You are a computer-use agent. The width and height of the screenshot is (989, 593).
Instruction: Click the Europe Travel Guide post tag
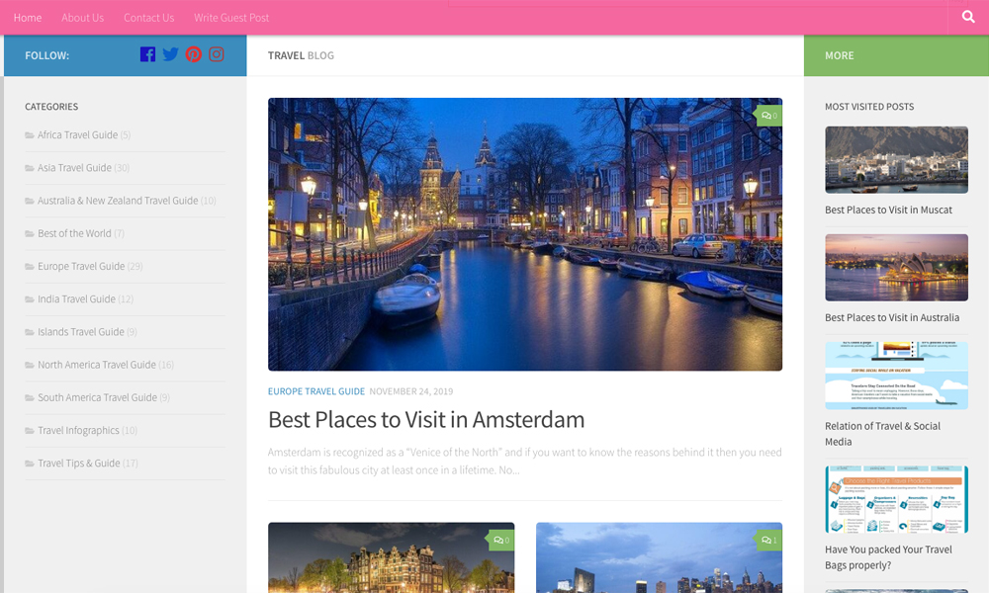pyautogui.click(x=316, y=391)
